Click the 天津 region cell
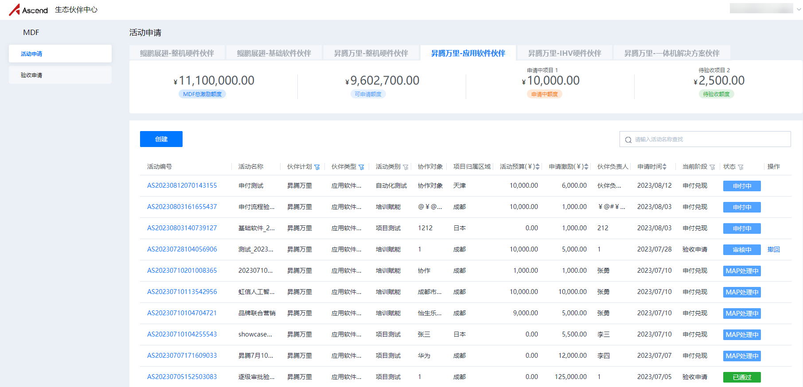803x387 pixels. click(x=460, y=186)
